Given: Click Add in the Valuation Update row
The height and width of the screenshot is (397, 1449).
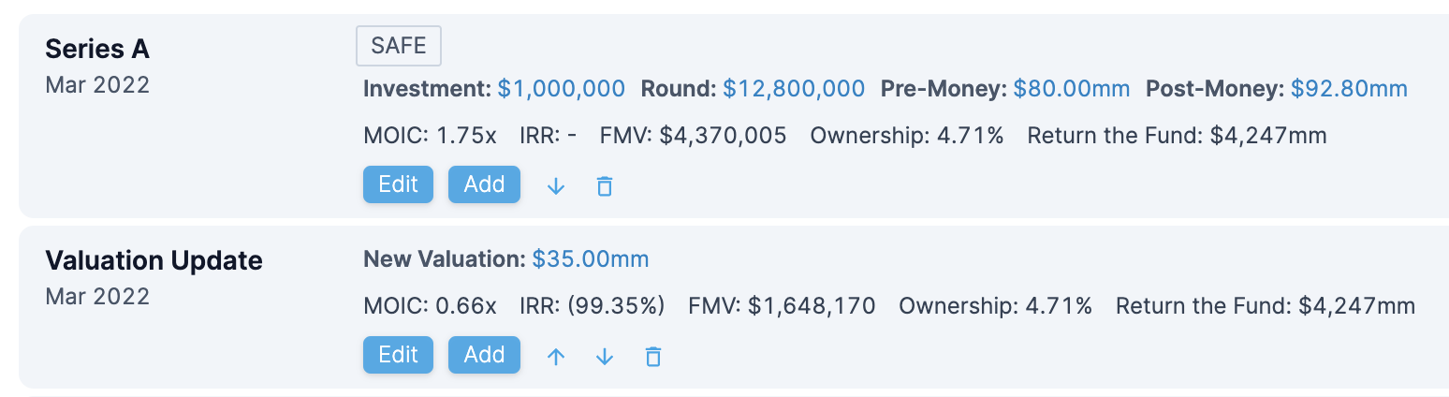Looking at the screenshot, I should tap(484, 355).
